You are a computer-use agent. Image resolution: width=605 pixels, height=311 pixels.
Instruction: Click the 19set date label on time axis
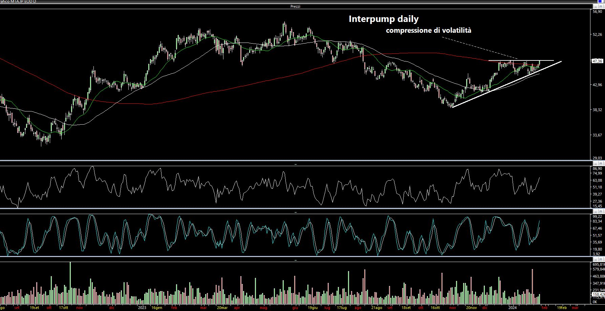point(34,308)
